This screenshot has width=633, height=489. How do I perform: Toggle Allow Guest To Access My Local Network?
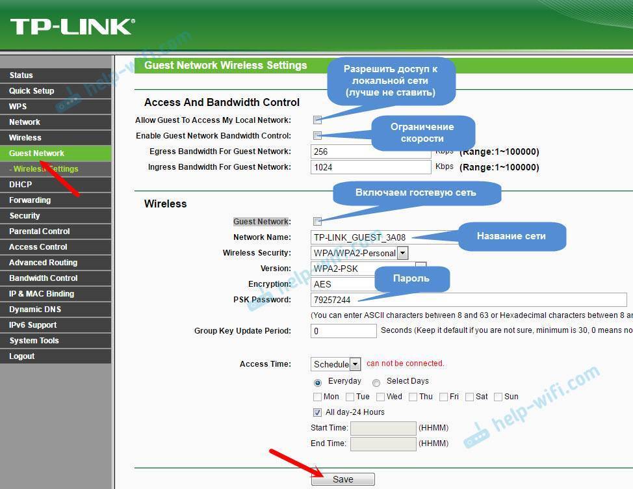pyautogui.click(x=317, y=120)
